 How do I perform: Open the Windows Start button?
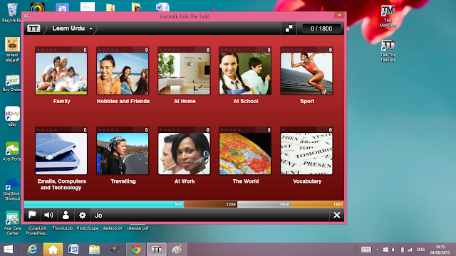(x=8, y=250)
